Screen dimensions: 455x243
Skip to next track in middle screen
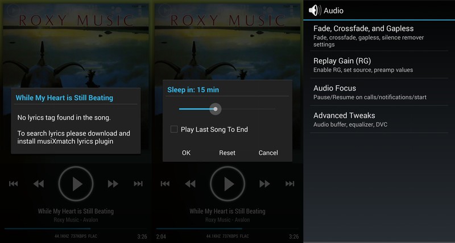click(290, 183)
